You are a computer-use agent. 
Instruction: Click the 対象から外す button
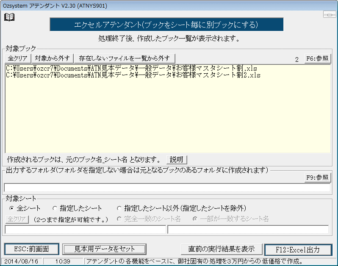(x=53, y=58)
